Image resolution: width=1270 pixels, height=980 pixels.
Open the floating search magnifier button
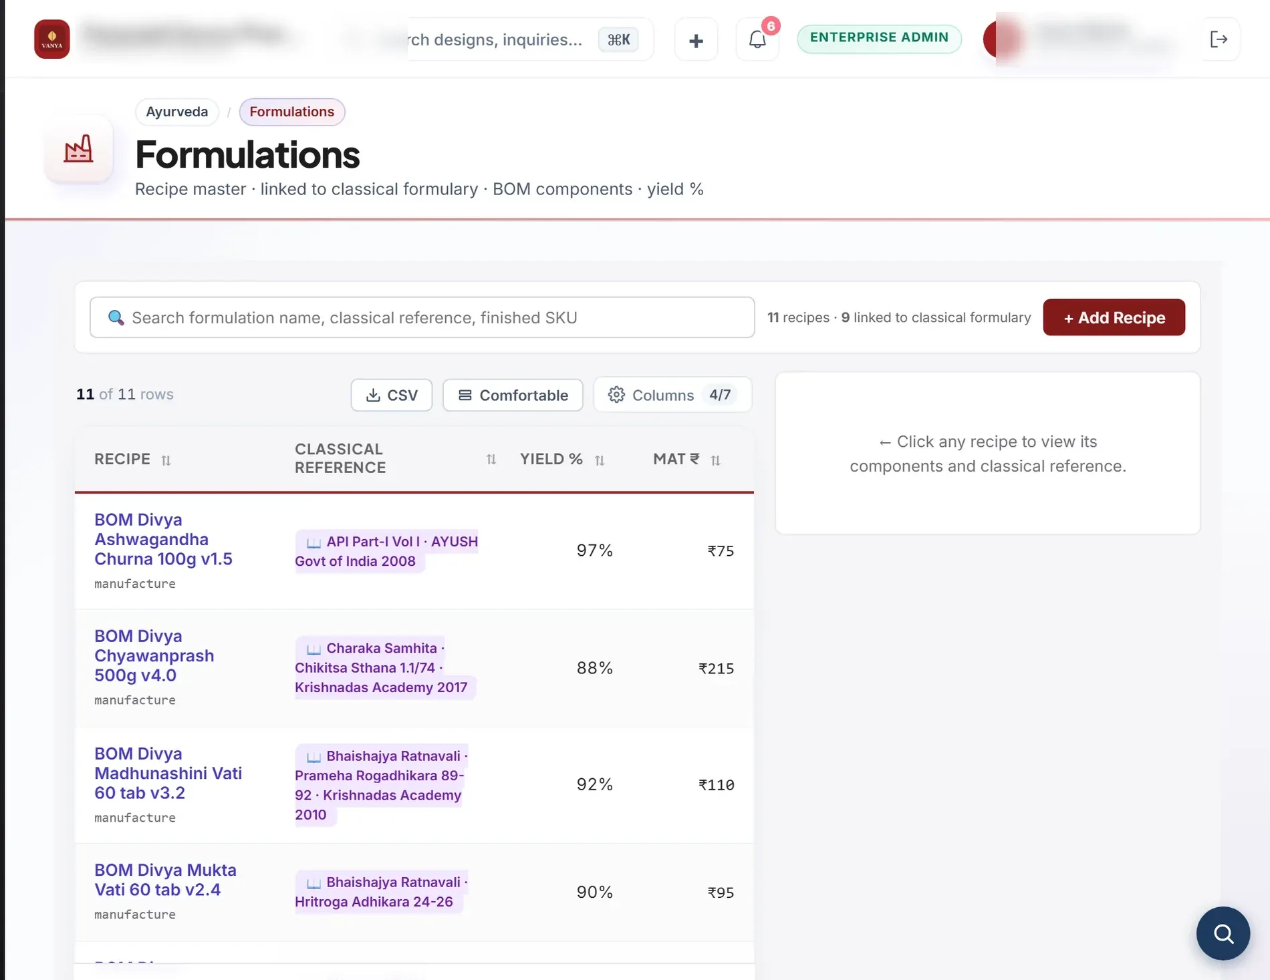pyautogui.click(x=1223, y=933)
